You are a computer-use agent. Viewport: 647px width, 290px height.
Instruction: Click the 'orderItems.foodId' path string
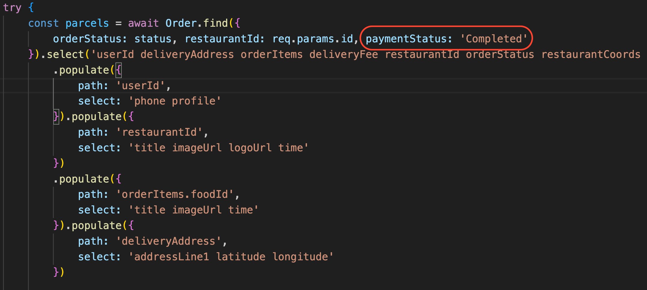click(175, 194)
